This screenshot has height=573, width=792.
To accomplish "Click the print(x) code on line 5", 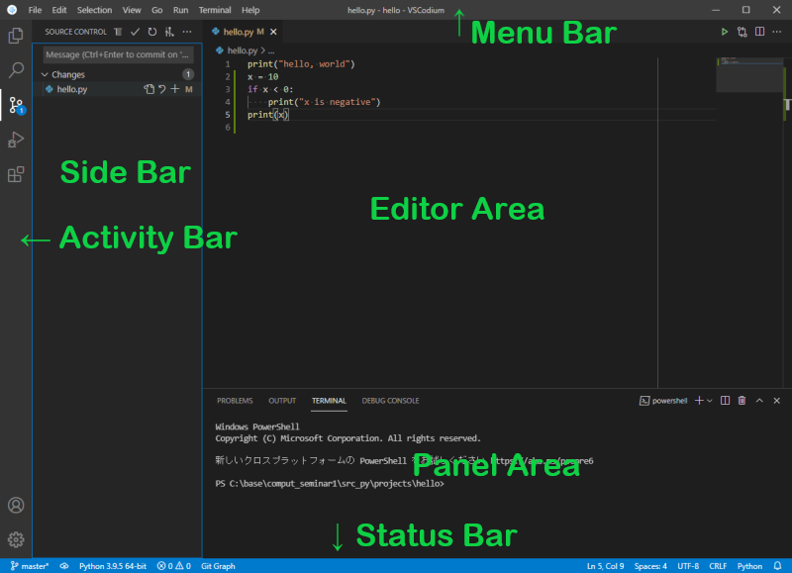I will (268, 115).
